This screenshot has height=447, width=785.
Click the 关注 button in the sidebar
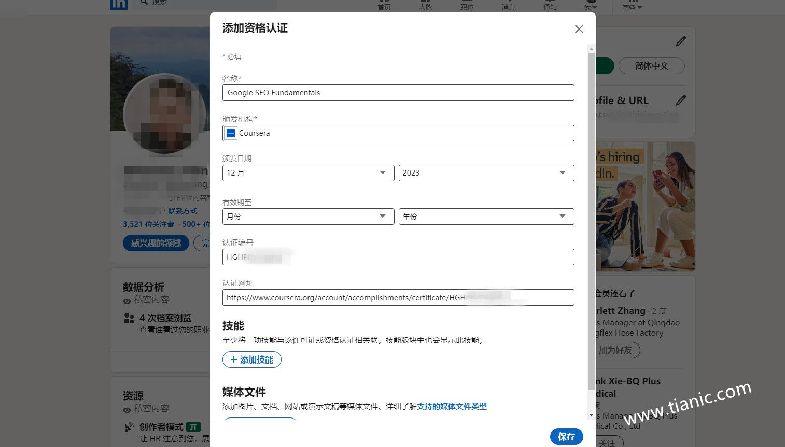[608, 442]
